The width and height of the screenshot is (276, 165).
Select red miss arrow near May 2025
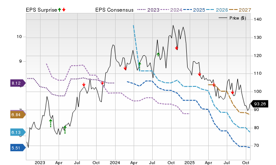pyautogui.click(x=214, y=85)
